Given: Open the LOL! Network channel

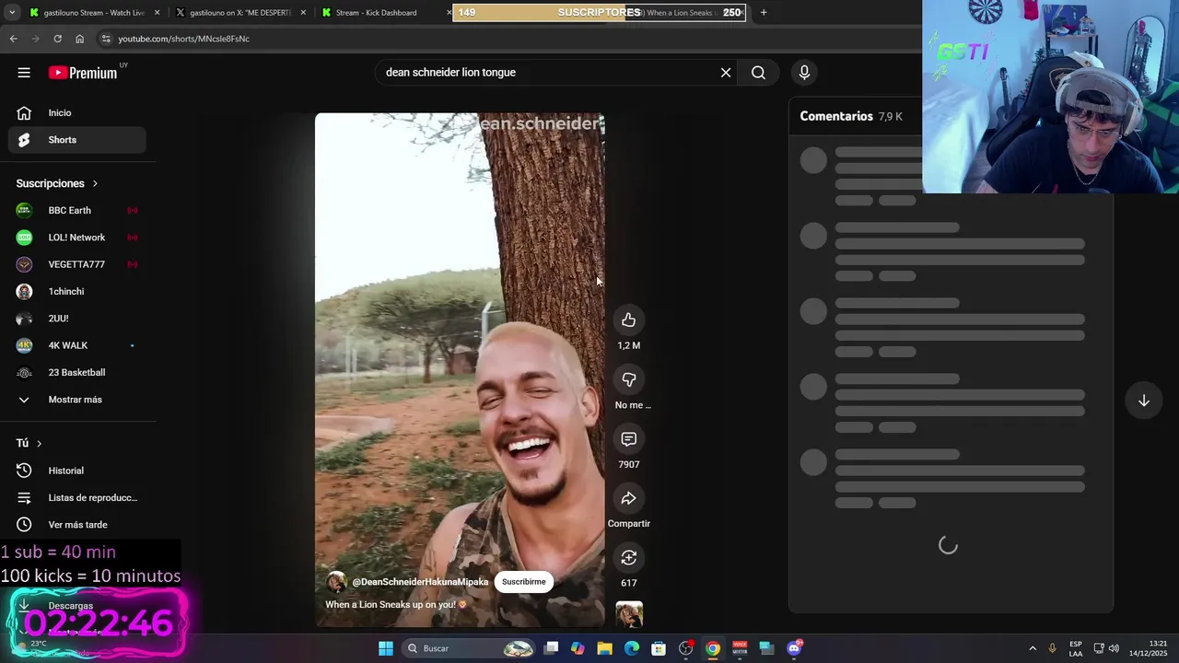Looking at the screenshot, I should [x=77, y=238].
